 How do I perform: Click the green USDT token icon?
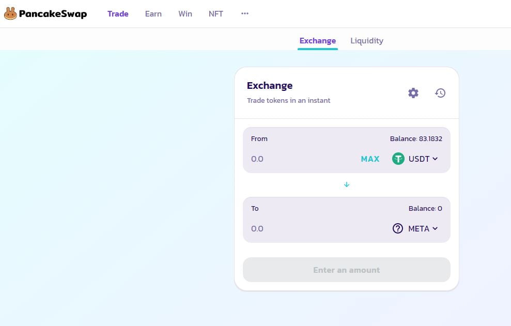(398, 159)
